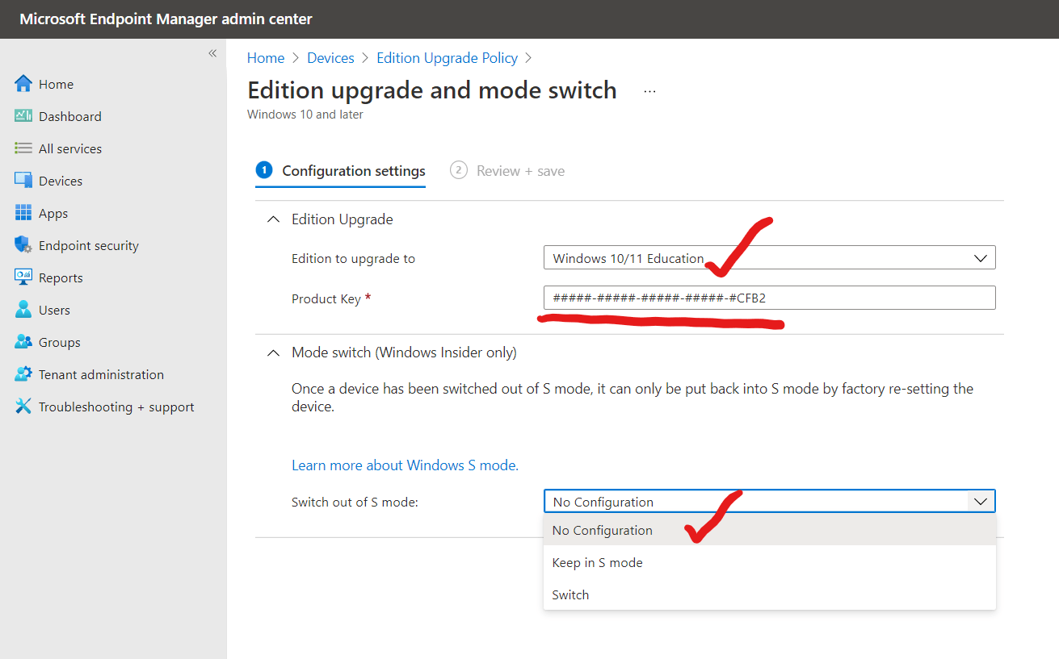The width and height of the screenshot is (1059, 659).
Task: Choose Keep in S mode option
Action: [x=770, y=562]
